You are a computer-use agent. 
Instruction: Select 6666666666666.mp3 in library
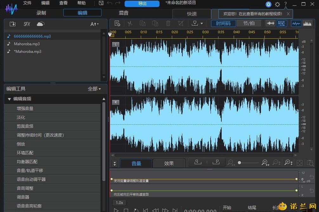tap(52, 36)
